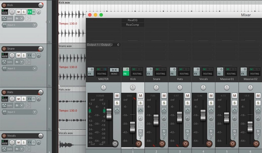This screenshot has height=153, width=262.
Task: Open Kick track envelope button
Action: point(4,18)
